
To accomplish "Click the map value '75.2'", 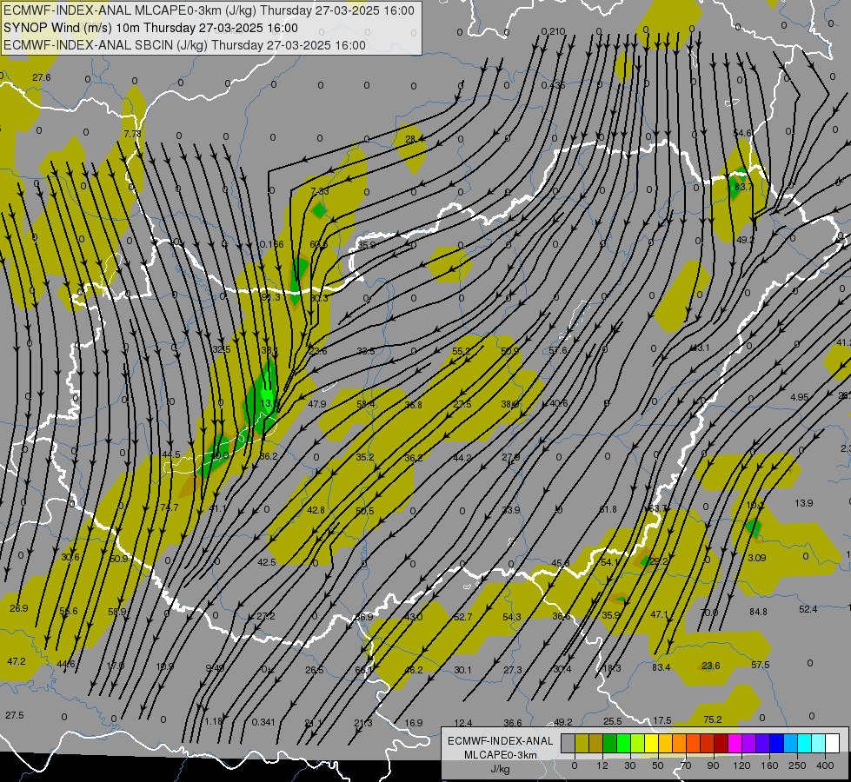I will (713, 719).
